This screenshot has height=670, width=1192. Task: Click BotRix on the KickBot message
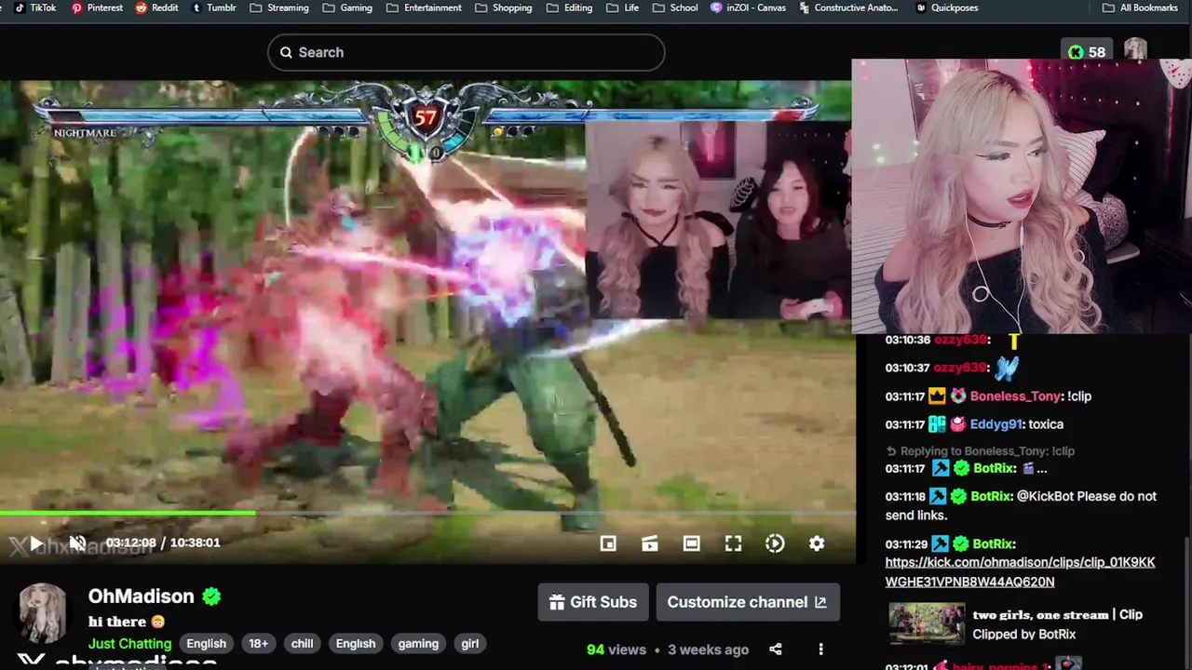click(x=992, y=497)
